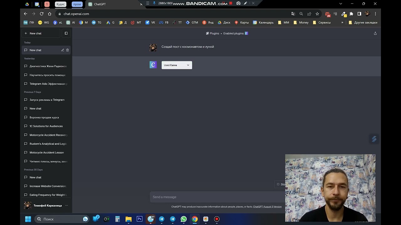Open the Диск bookmark
Image resolution: width=401 pixels, height=225 pixels.
click(x=224, y=22)
